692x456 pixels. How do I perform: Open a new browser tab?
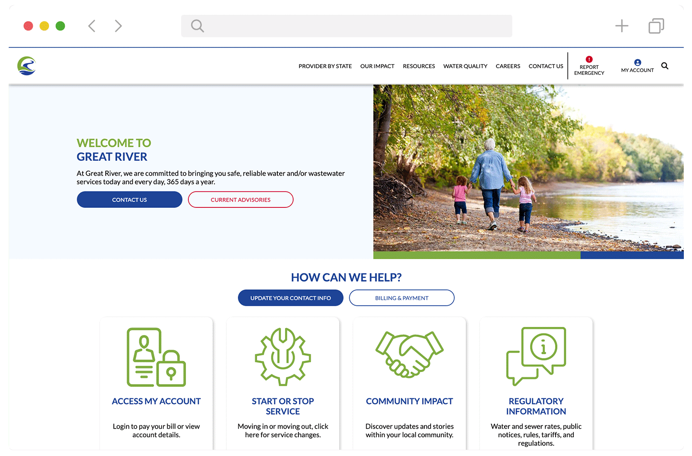(x=621, y=25)
